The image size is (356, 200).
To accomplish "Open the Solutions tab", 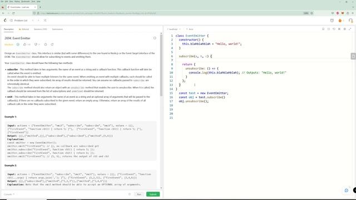I will click(x=41, y=29).
